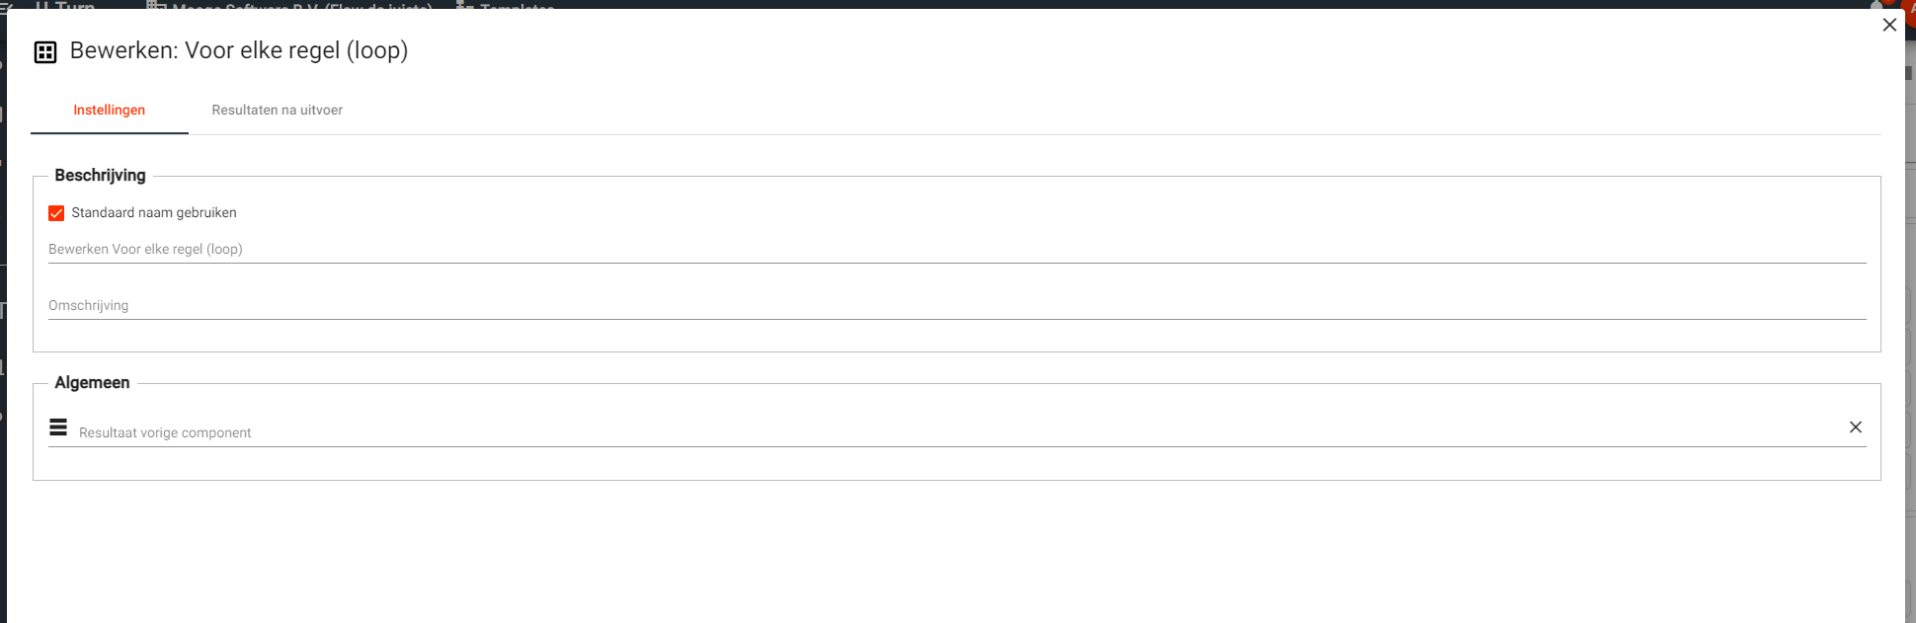Viewport: 1916px width, 623px height.
Task: Click the Templates icon in the top bar
Action: pos(465,5)
